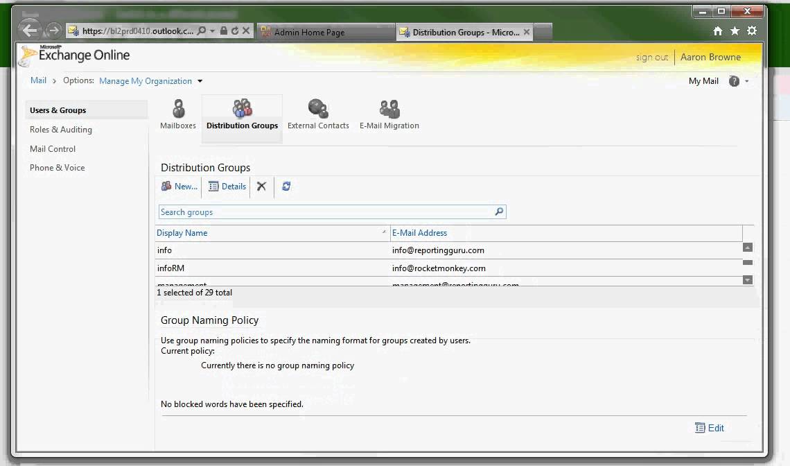The width and height of the screenshot is (790, 466).
Task: Click info@reportingguru.com address cell
Action: point(438,250)
